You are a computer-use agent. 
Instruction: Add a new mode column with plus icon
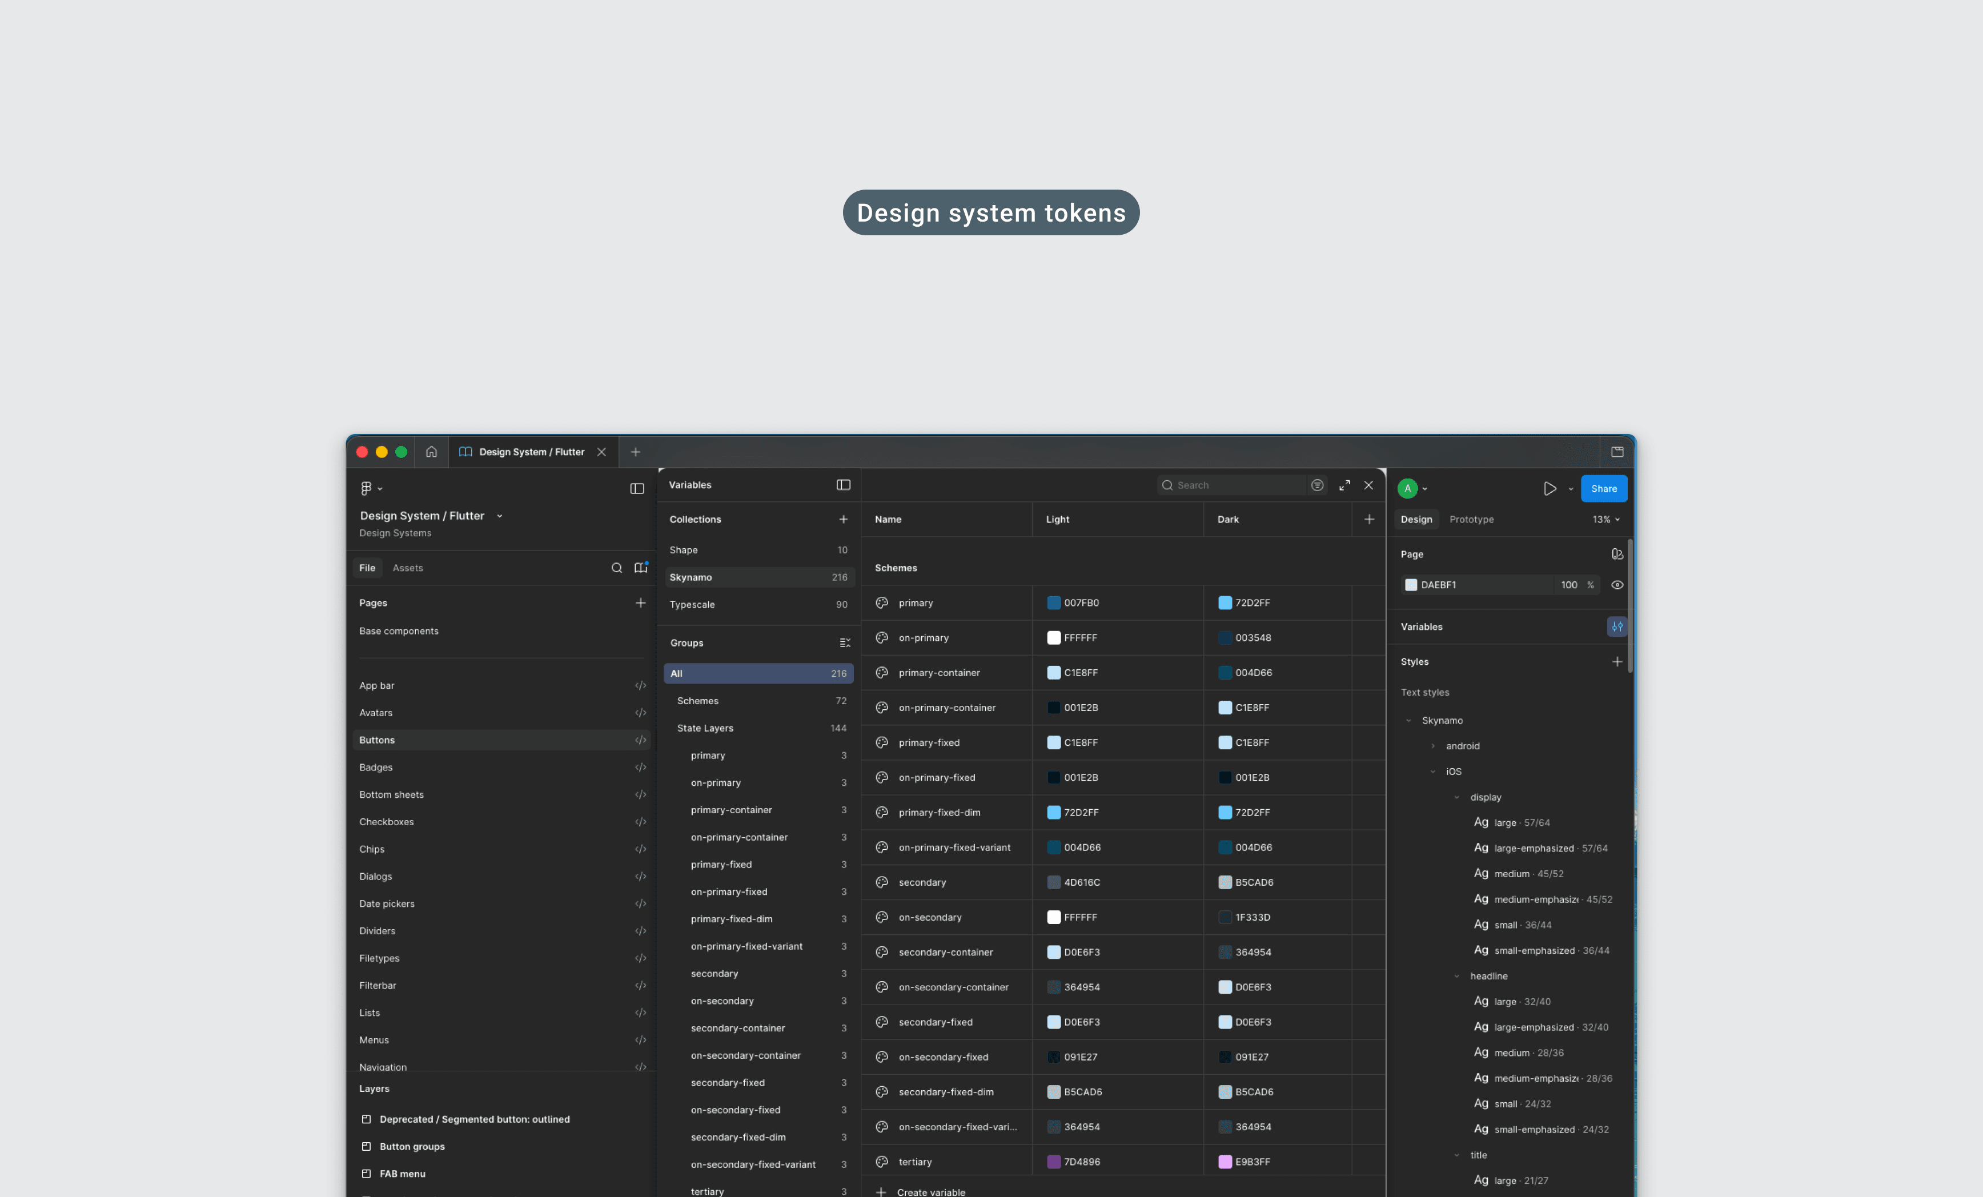coord(1369,519)
